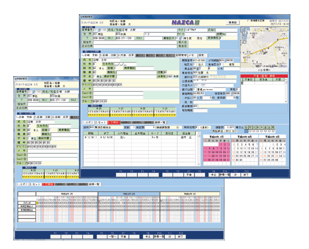
Task: Select the radio circle under 金
Action: click(x=265, y=131)
